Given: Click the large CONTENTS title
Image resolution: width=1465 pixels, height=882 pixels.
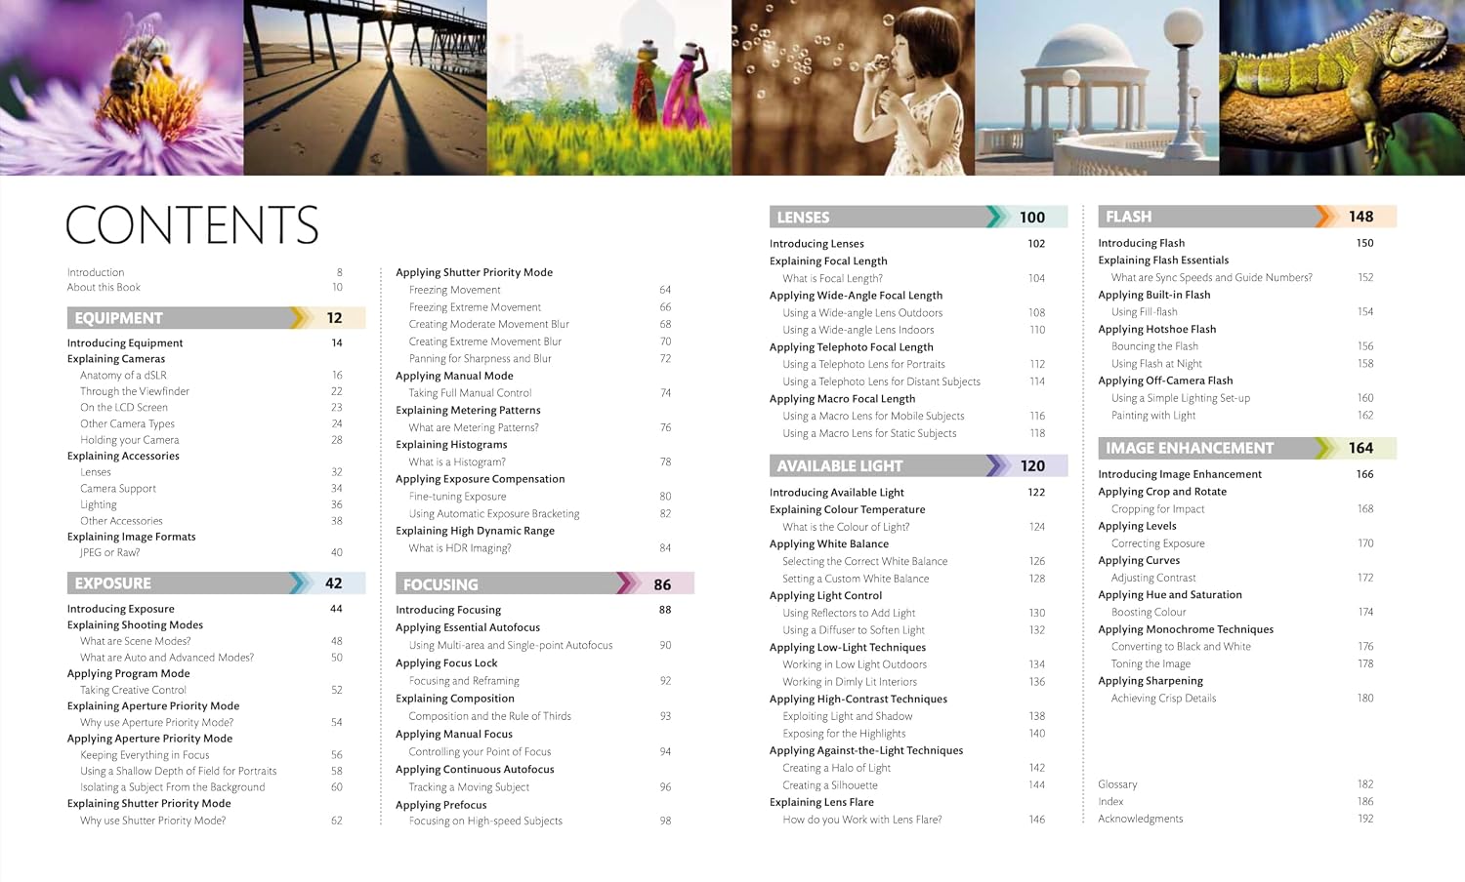Looking at the screenshot, I should pos(192,225).
